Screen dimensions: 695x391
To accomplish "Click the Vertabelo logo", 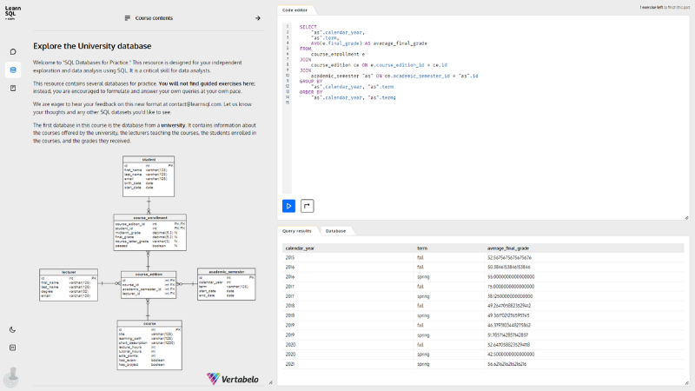I will 232,379.
